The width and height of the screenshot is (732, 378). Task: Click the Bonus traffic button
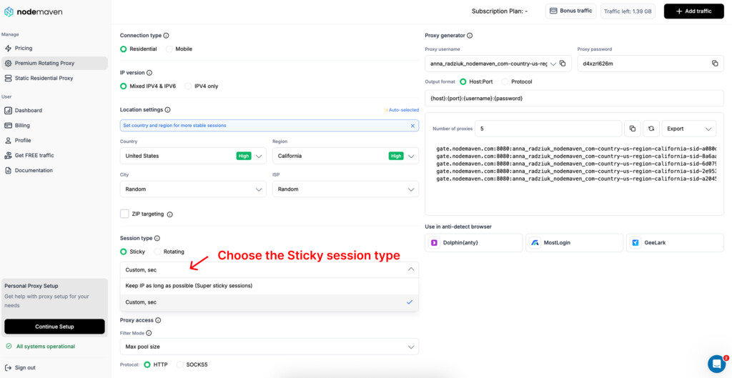click(571, 11)
